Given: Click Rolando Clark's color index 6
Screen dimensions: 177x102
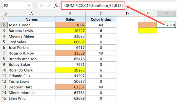Looking at the screenshot, I should pos(101,70).
